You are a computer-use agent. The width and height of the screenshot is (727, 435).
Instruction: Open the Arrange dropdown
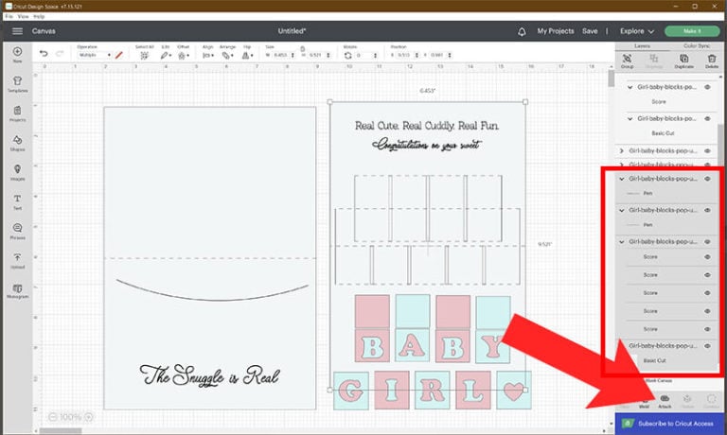tap(227, 55)
